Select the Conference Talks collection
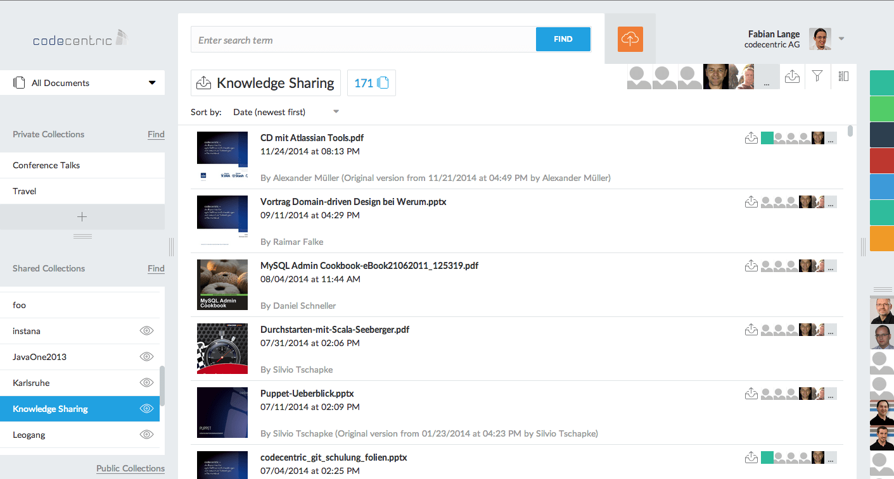Image resolution: width=894 pixels, height=479 pixels. tap(46, 165)
